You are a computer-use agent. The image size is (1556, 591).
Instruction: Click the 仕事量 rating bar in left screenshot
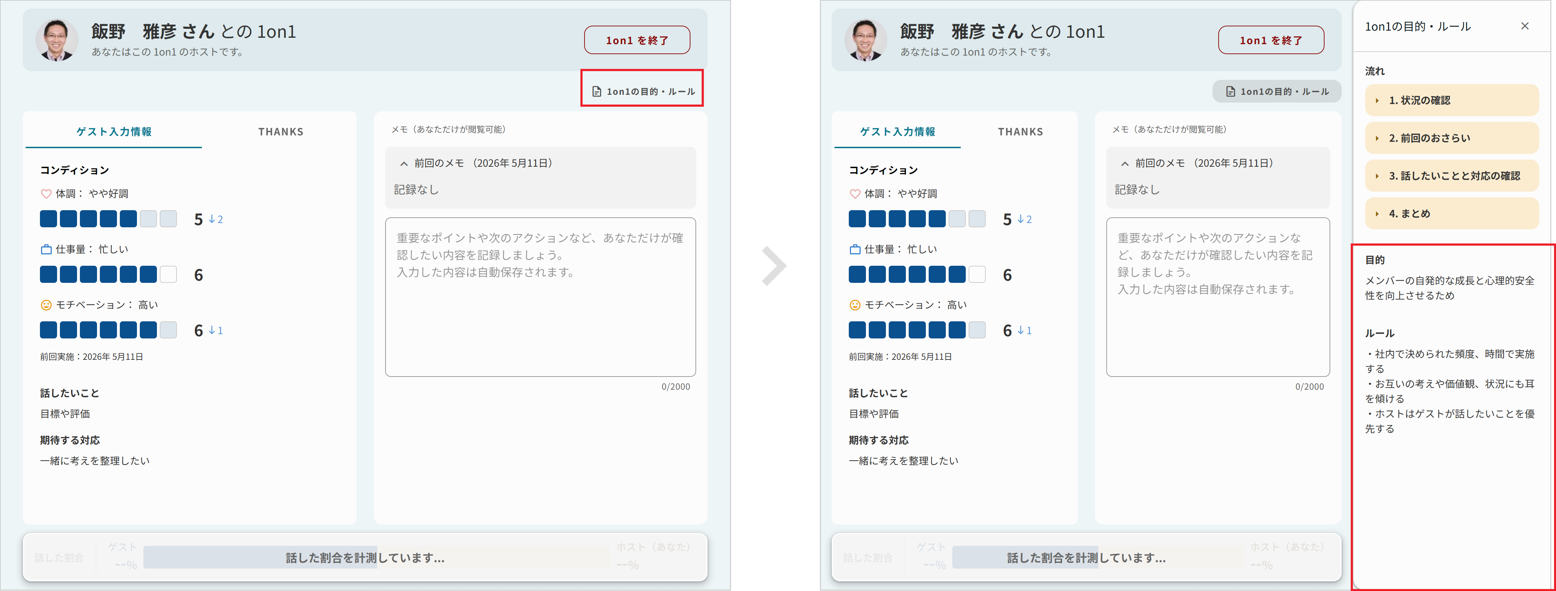coord(108,274)
